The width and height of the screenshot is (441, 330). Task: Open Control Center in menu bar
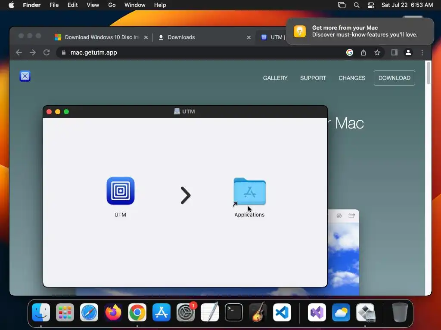(x=371, y=5)
